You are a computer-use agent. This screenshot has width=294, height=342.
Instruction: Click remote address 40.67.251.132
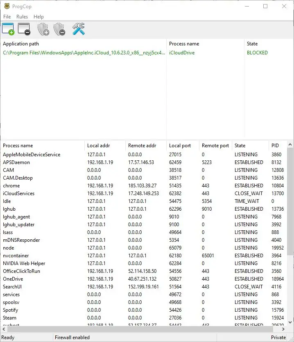(x=142, y=279)
